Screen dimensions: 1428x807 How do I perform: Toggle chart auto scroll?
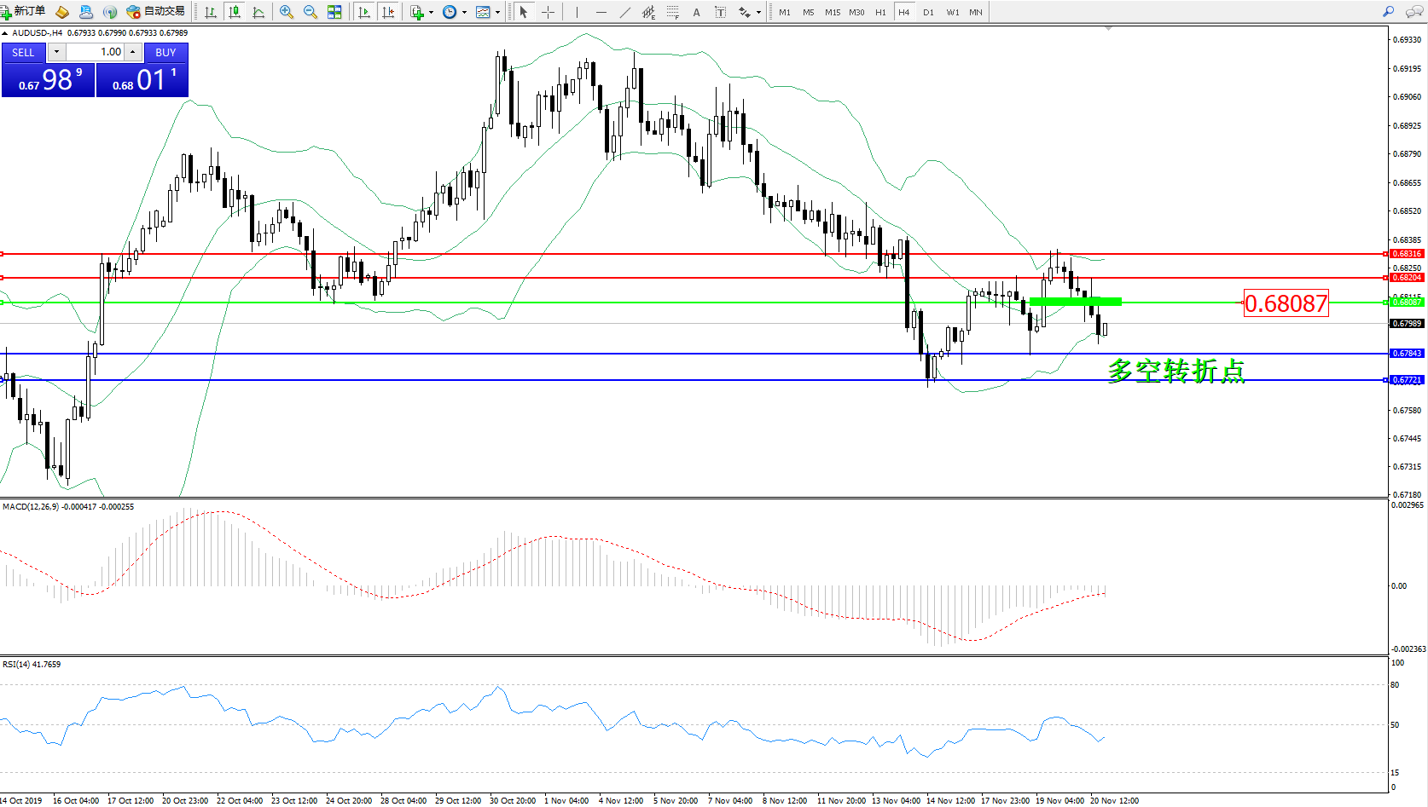click(x=364, y=12)
